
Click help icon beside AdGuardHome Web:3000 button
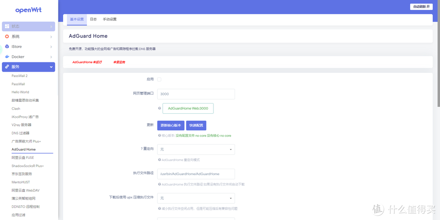pyautogui.click(x=159, y=108)
